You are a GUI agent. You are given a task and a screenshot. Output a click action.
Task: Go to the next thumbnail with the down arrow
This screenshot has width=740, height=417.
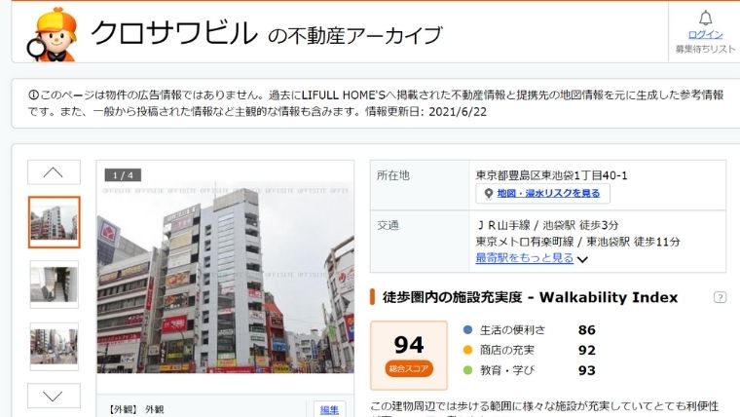[x=54, y=396]
